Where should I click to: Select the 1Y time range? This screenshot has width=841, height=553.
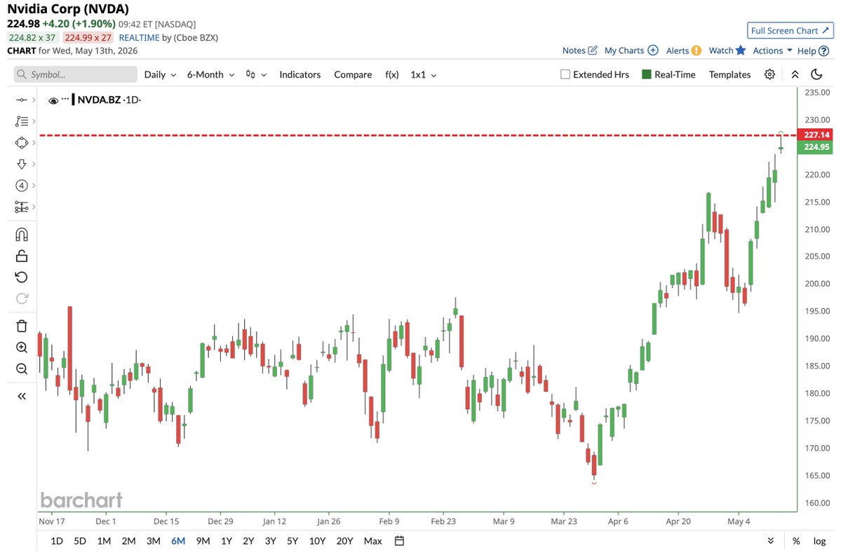227,540
